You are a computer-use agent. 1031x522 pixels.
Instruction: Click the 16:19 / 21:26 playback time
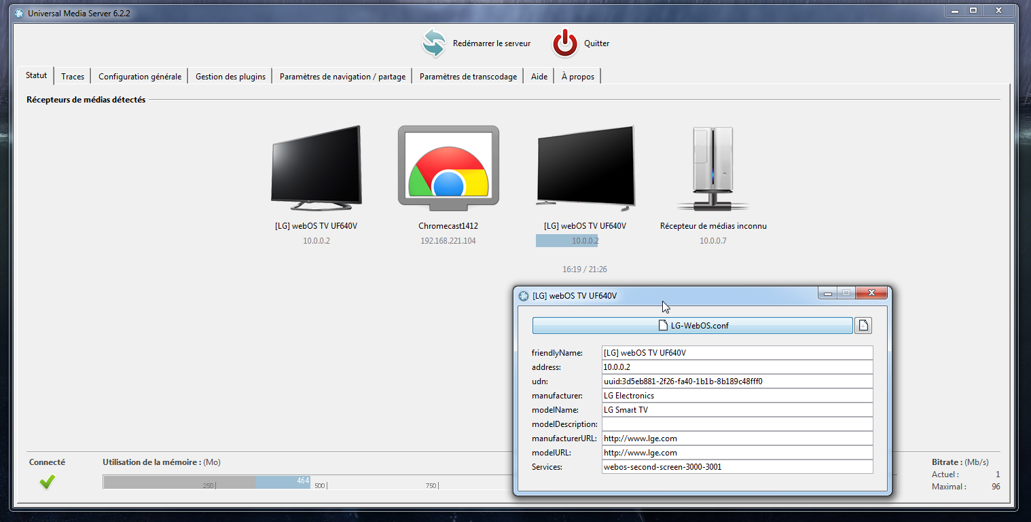(x=585, y=269)
